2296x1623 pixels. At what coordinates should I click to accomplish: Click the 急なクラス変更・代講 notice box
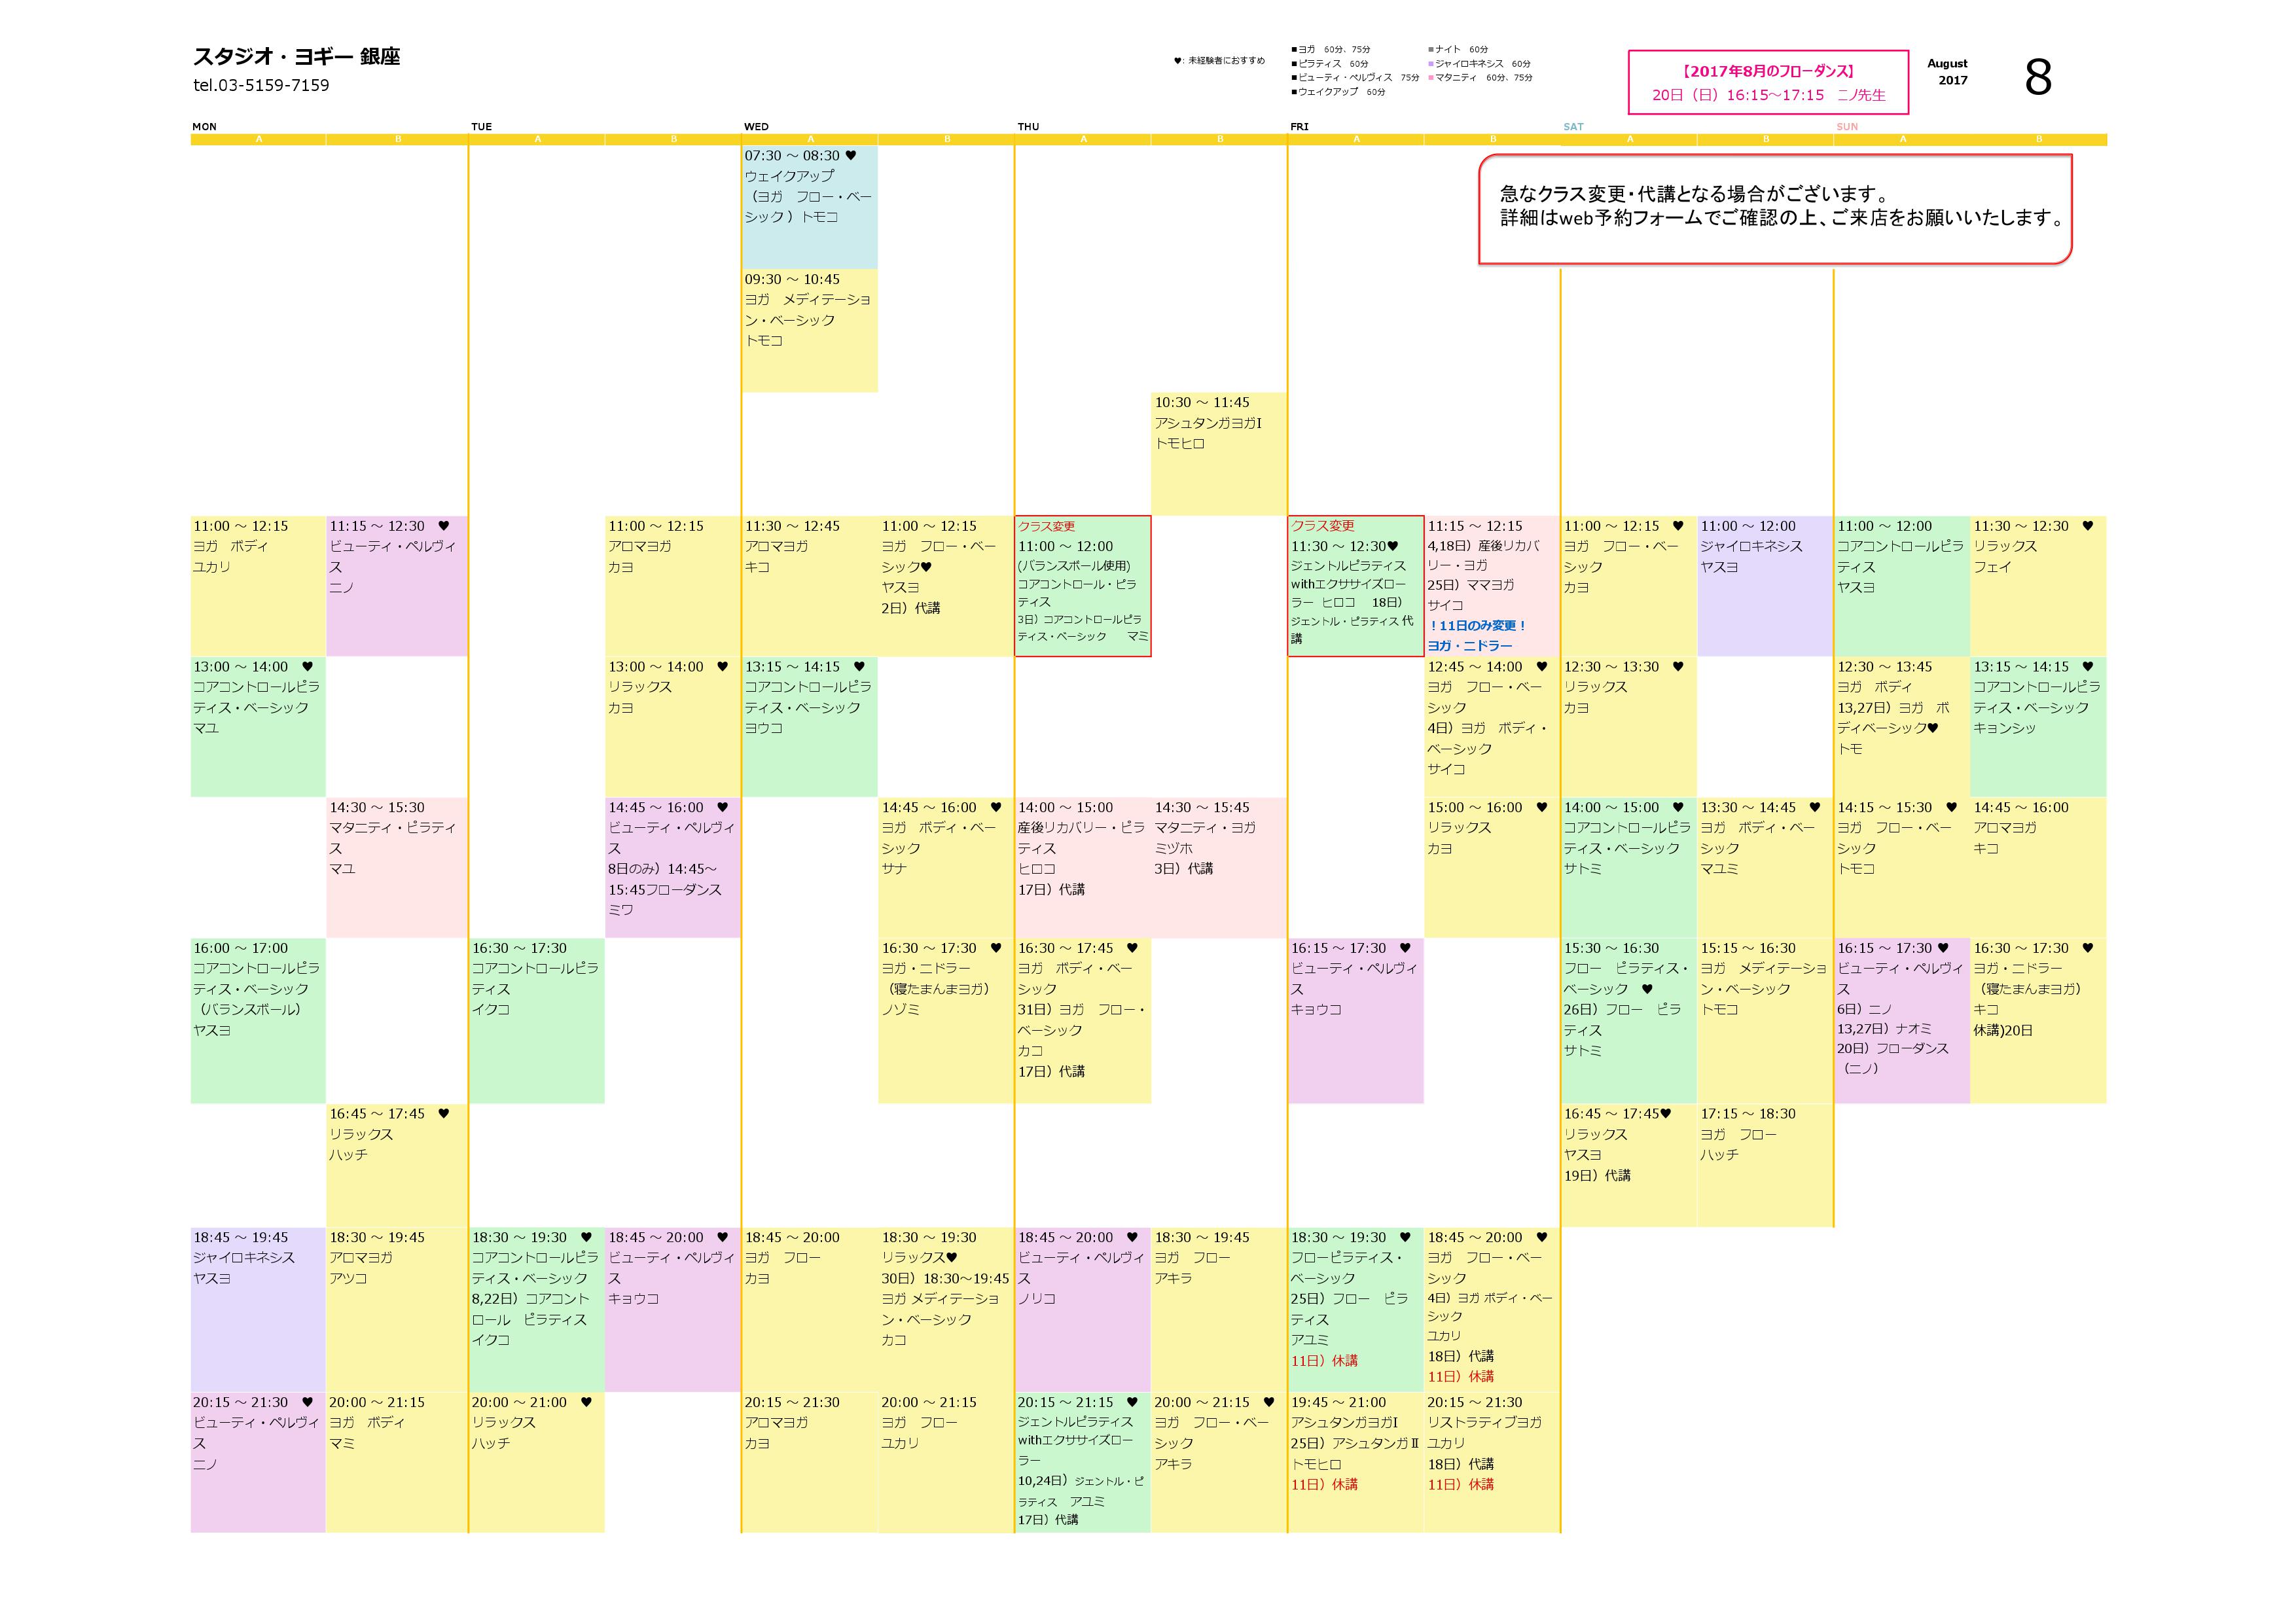click(x=1775, y=209)
